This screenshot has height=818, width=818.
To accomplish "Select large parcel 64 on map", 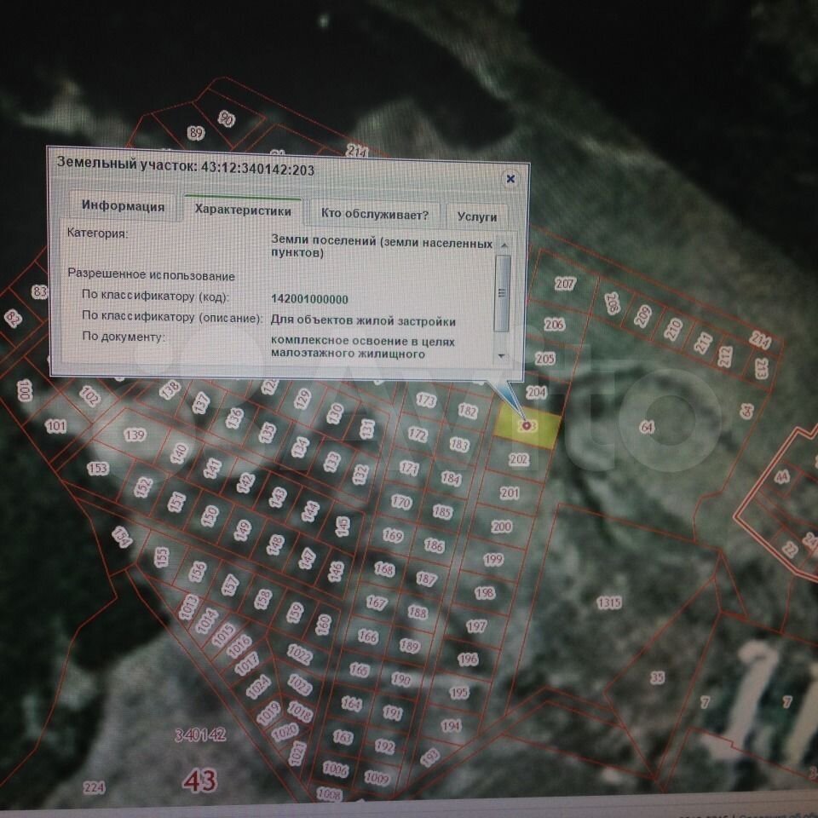I will click(x=647, y=427).
